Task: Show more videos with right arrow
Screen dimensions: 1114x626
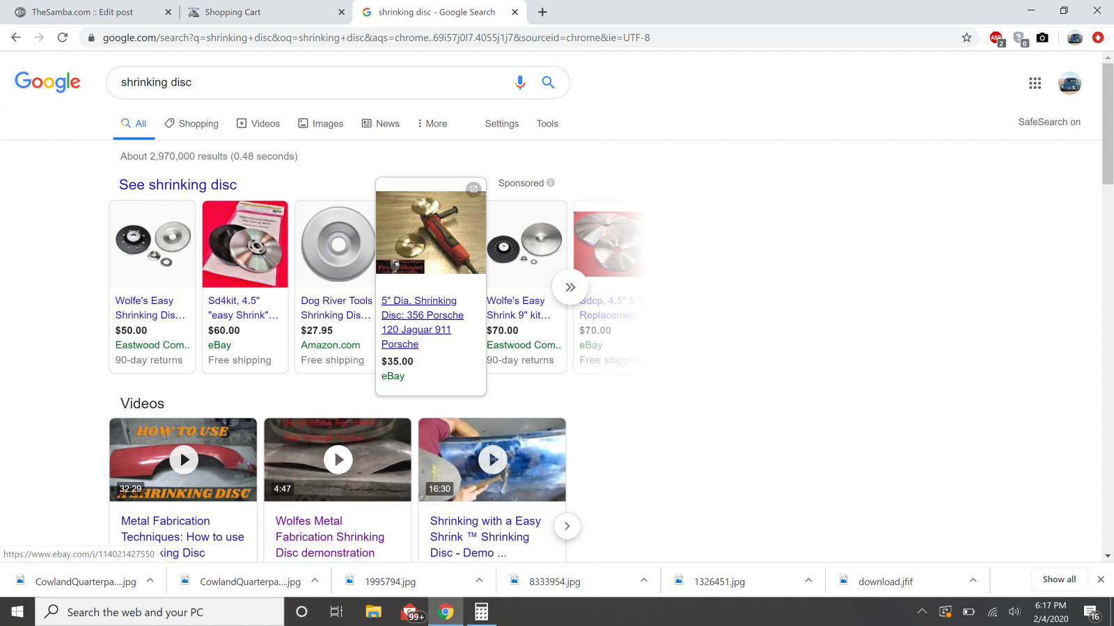Action: click(x=567, y=526)
